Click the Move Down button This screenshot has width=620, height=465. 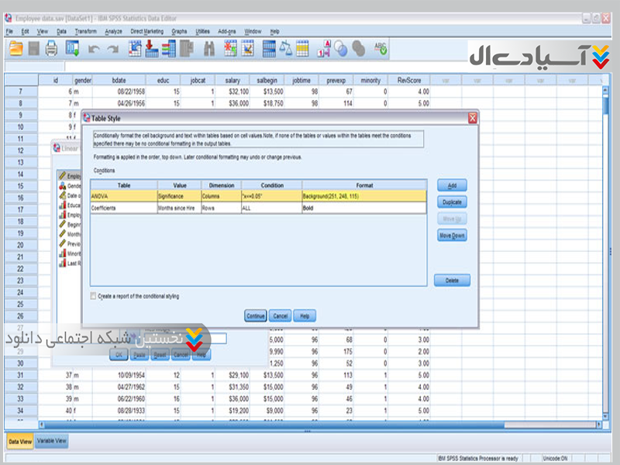point(452,236)
